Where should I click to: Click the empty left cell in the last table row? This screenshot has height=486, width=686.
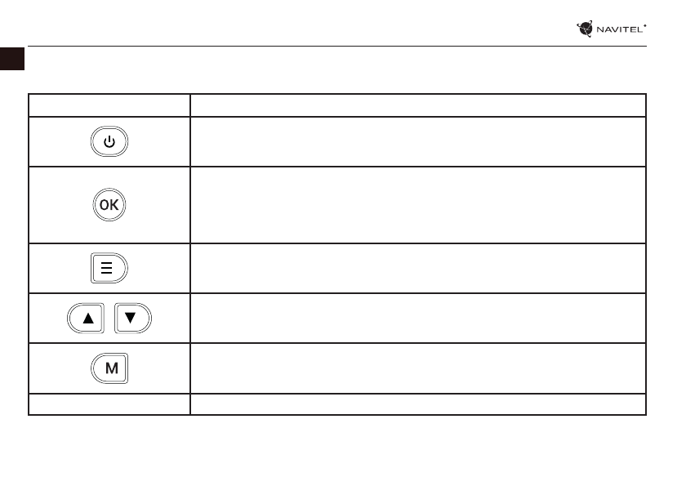tap(109, 404)
